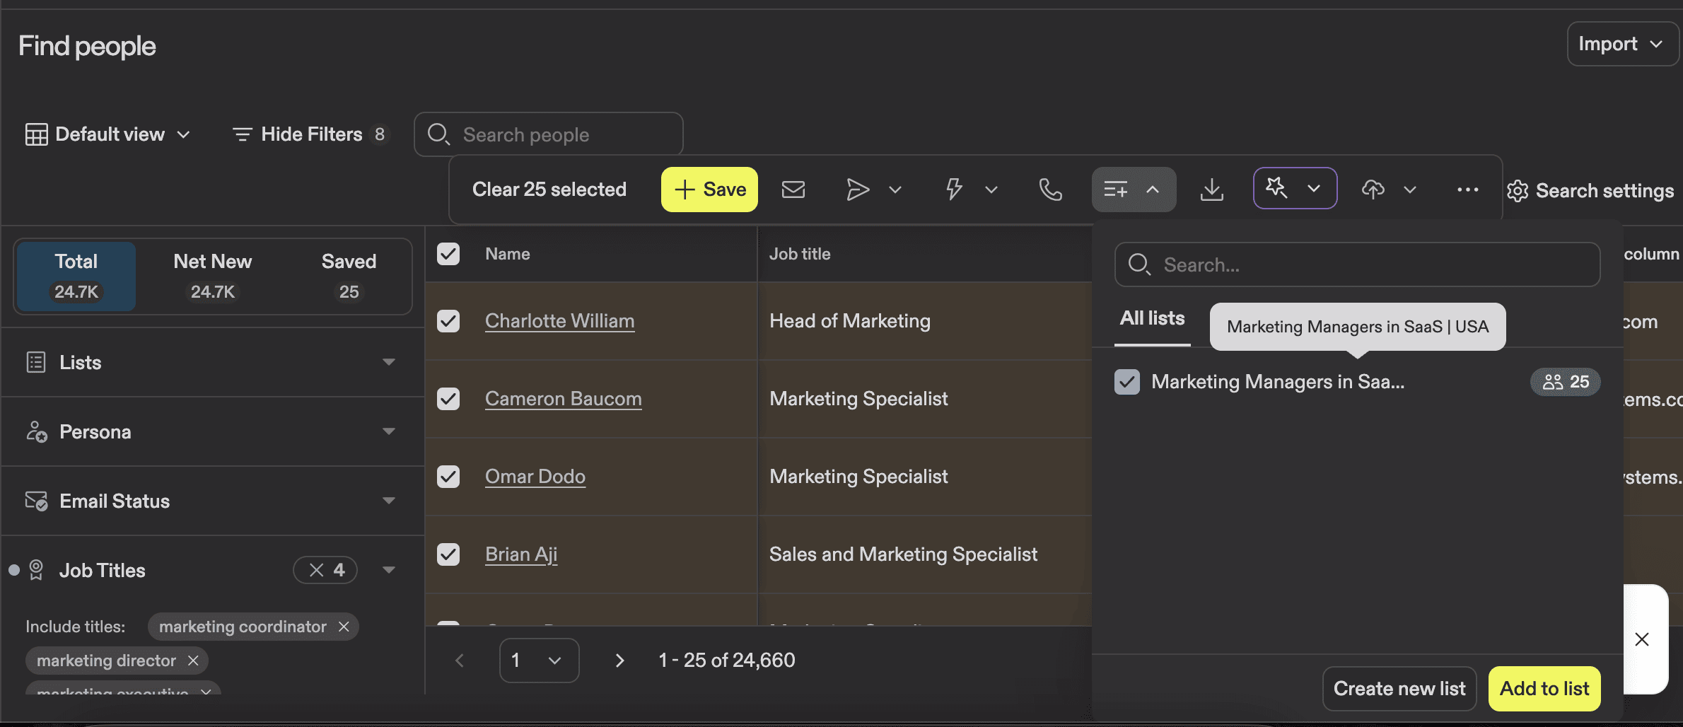This screenshot has width=1683, height=727.
Task: Uncheck Charlotte William's row checkbox
Action: (x=448, y=321)
